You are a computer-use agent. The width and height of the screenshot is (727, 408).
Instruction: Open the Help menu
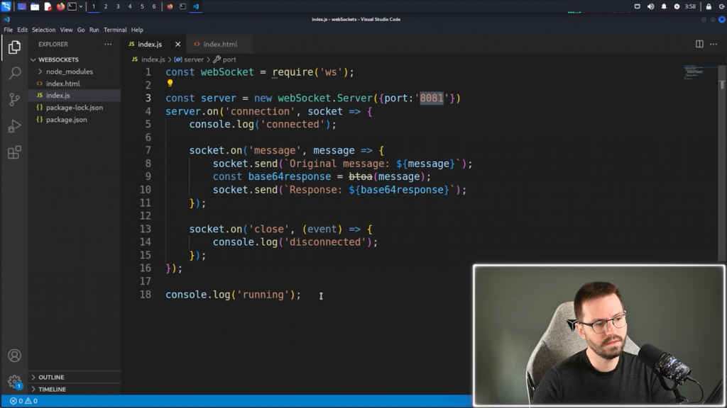(x=137, y=30)
